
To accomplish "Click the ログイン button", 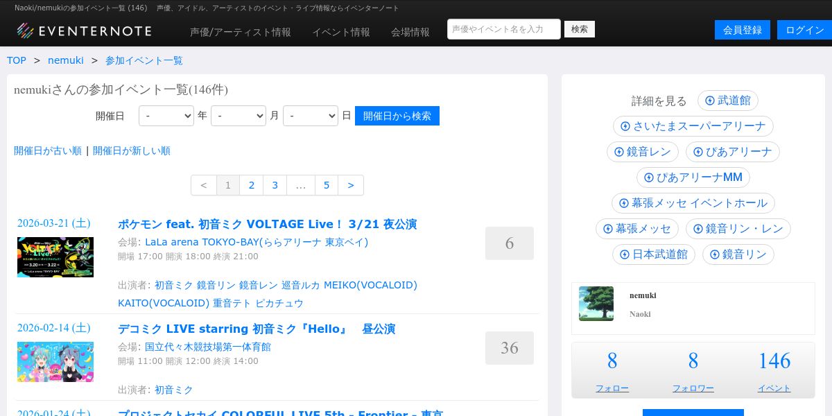I will [x=805, y=30].
